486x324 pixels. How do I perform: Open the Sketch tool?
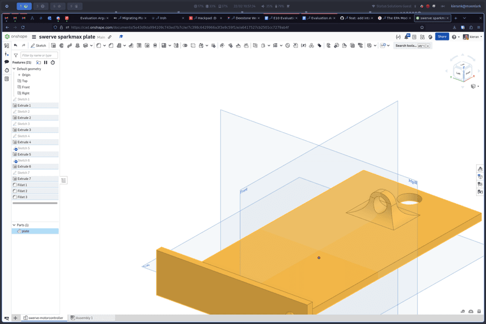(x=38, y=46)
